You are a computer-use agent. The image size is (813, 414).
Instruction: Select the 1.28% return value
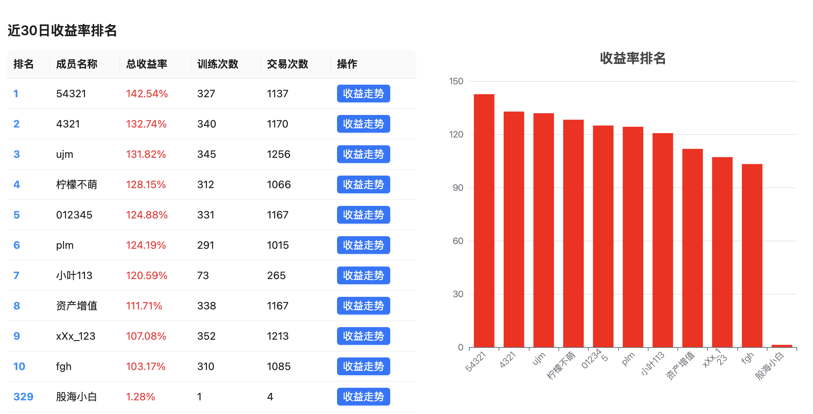pos(140,397)
